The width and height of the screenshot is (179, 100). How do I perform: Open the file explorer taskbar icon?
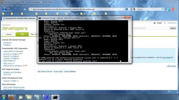tap(29, 97)
